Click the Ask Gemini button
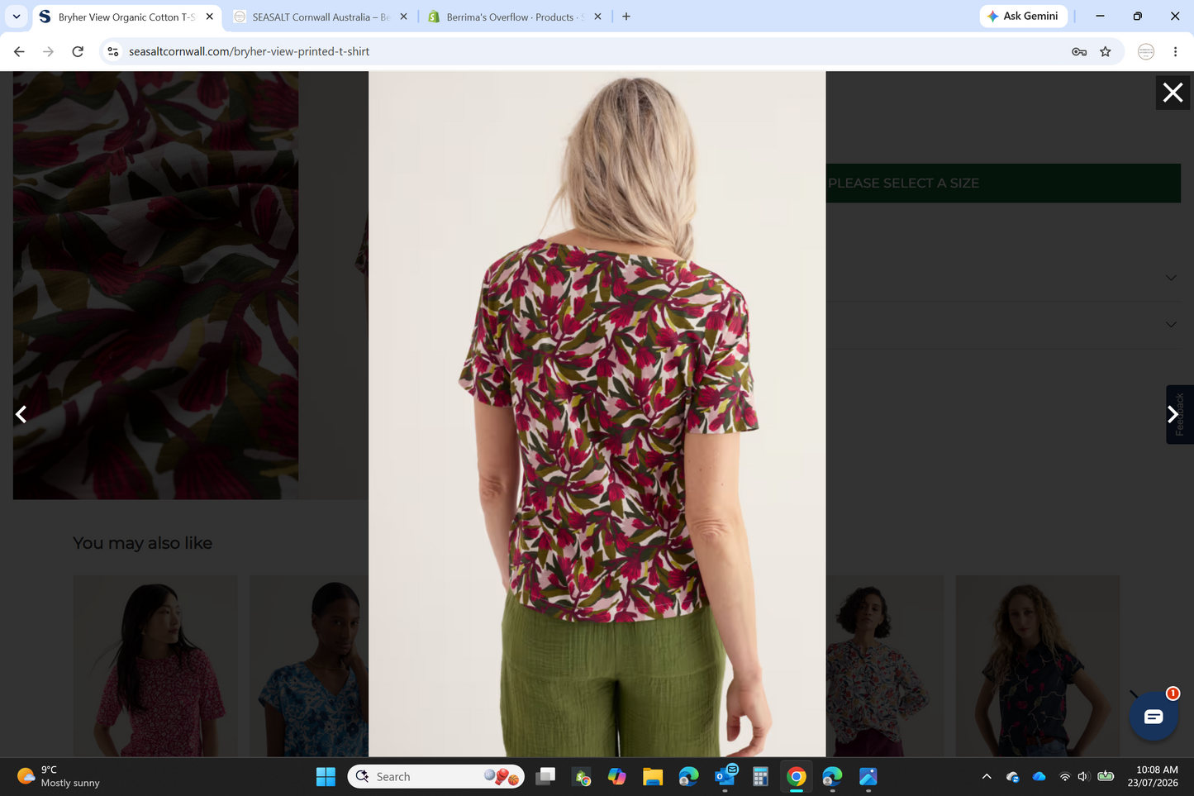Screen dimensions: 1194x796 (x=1023, y=17)
